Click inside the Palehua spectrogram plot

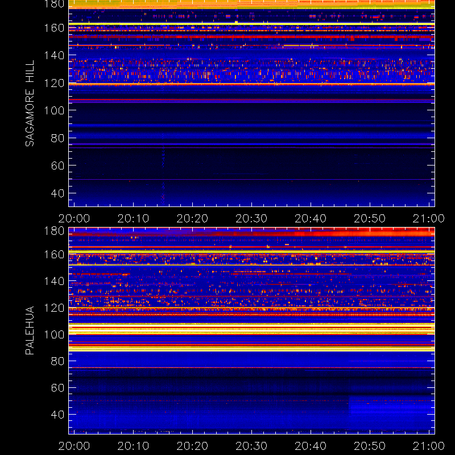coord(251,330)
